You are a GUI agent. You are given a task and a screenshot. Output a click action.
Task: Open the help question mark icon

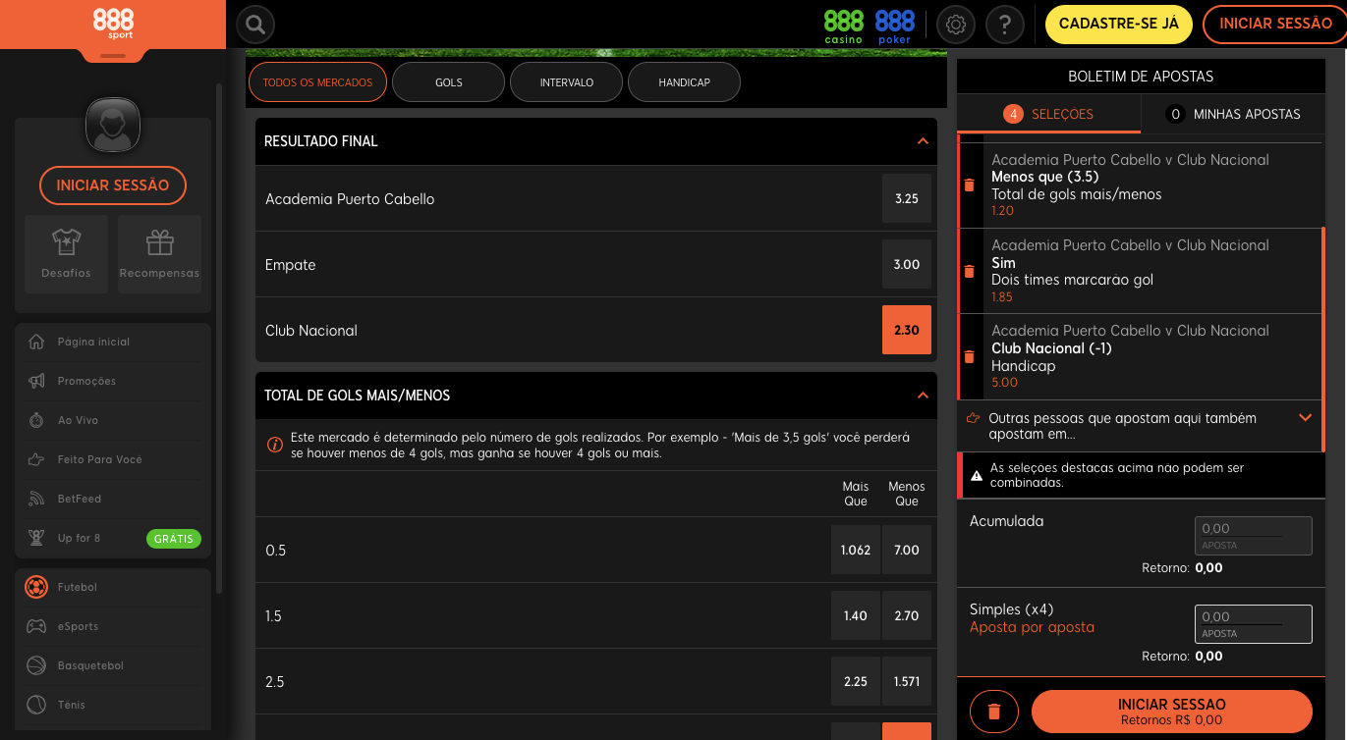[1004, 25]
